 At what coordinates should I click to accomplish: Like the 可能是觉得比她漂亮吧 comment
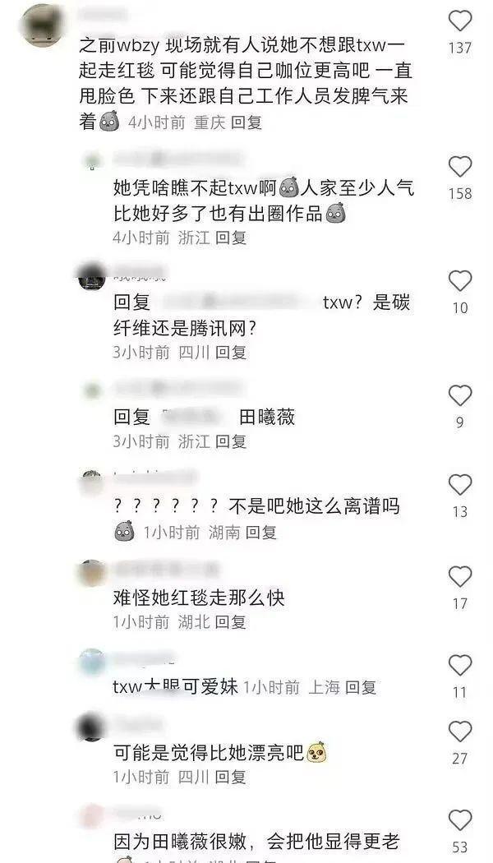pyautogui.click(x=460, y=731)
